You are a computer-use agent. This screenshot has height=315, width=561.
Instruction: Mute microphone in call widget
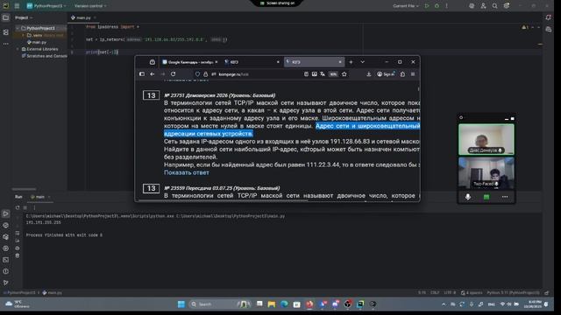(467, 197)
